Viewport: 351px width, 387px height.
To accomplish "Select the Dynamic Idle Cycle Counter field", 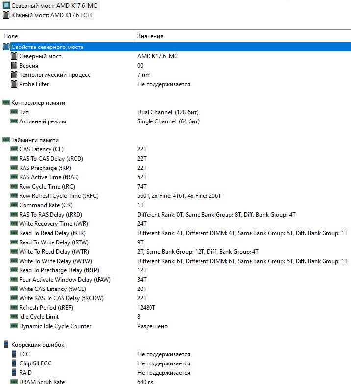I will coord(55,326).
